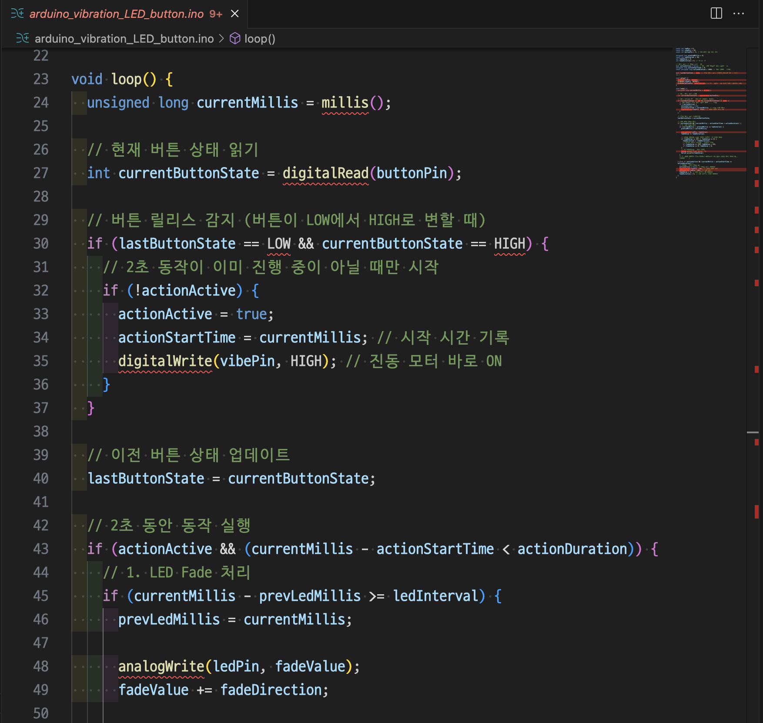Click comment '// 1. LED Fade 처리'
The image size is (763, 723).
[x=177, y=572]
